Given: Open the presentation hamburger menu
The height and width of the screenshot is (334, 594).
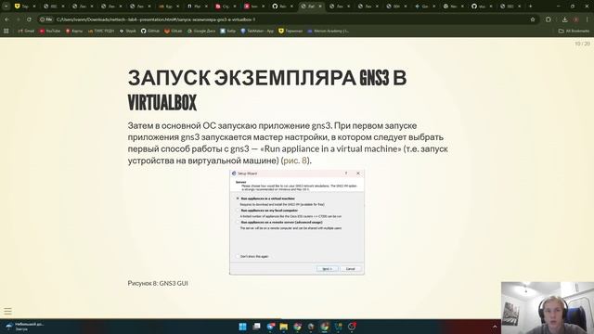Looking at the screenshot, I should click(x=8, y=312).
